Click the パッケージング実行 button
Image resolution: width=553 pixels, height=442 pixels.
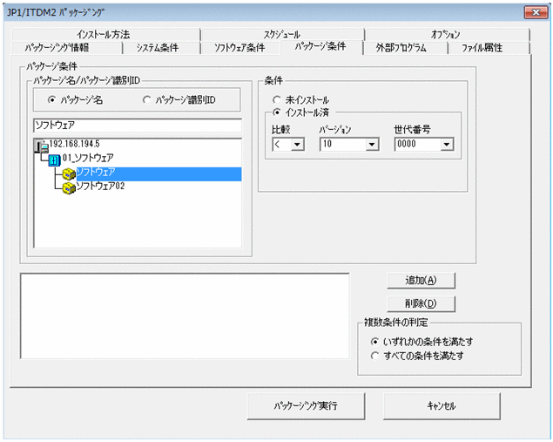(x=306, y=406)
